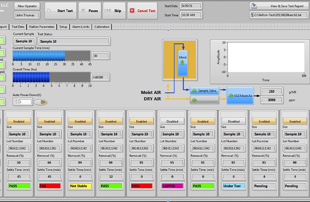The image size is (310, 202).
Task: Click the Moist valve icon in tank
Action: (182, 62)
